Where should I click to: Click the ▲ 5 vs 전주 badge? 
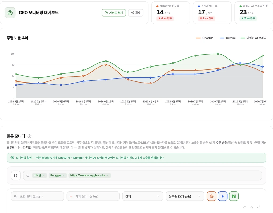(248, 18)
